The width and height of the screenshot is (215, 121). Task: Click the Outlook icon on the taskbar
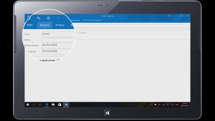click(66, 105)
